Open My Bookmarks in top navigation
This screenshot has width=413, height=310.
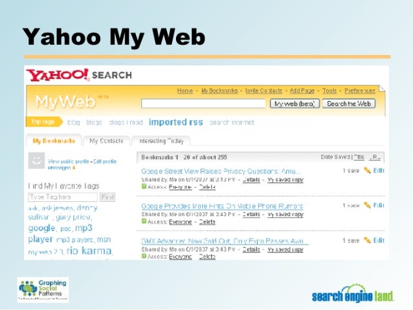pos(219,91)
